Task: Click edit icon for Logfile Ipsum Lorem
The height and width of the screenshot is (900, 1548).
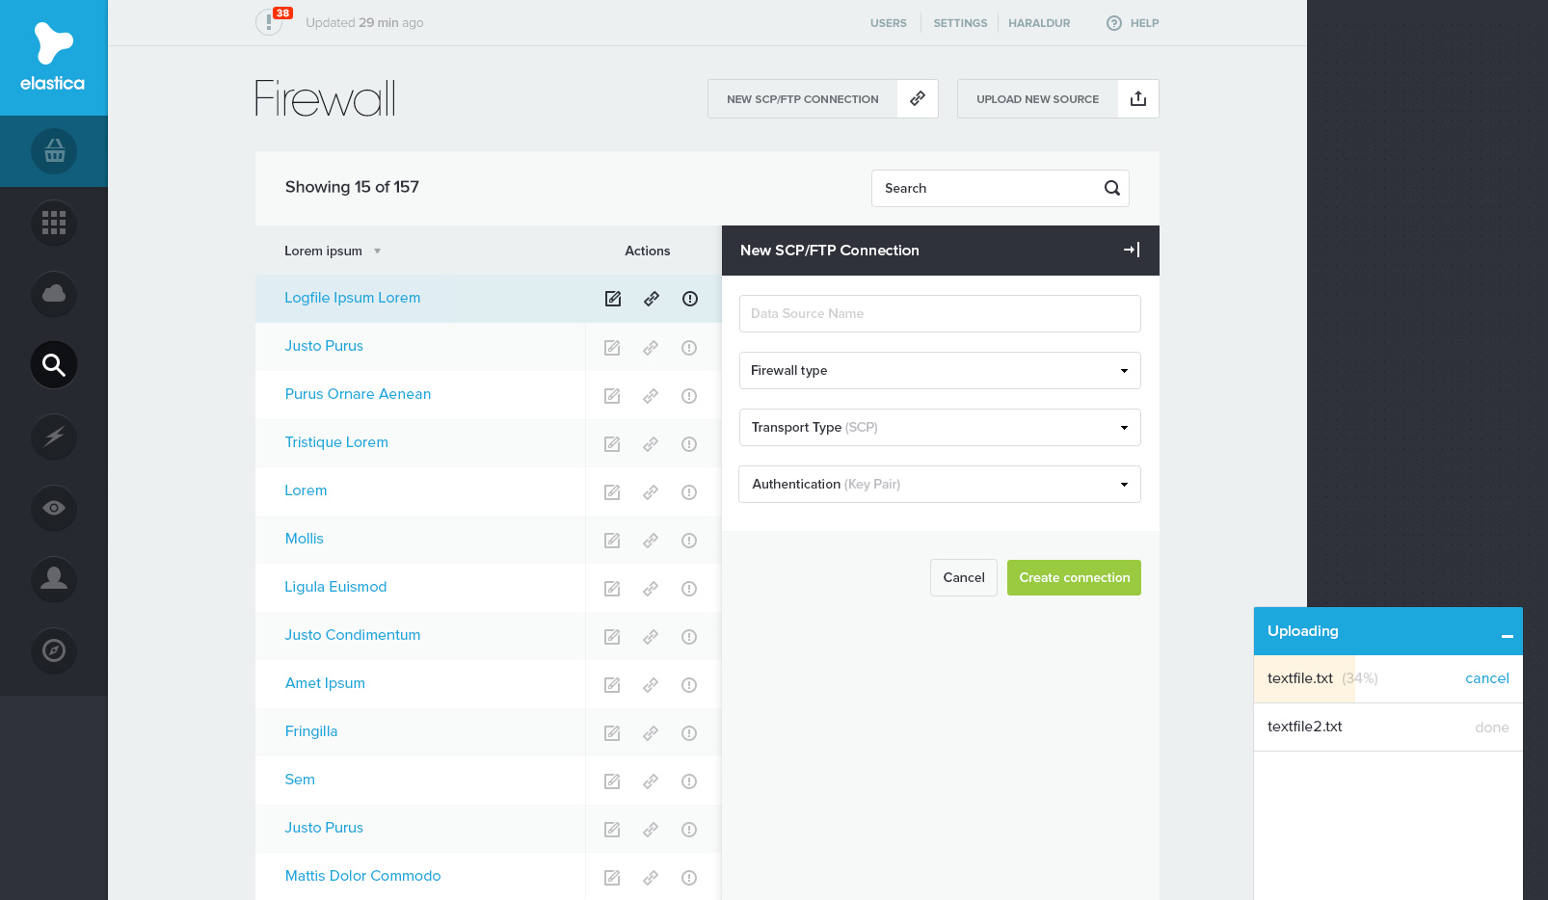Action: pos(612,299)
